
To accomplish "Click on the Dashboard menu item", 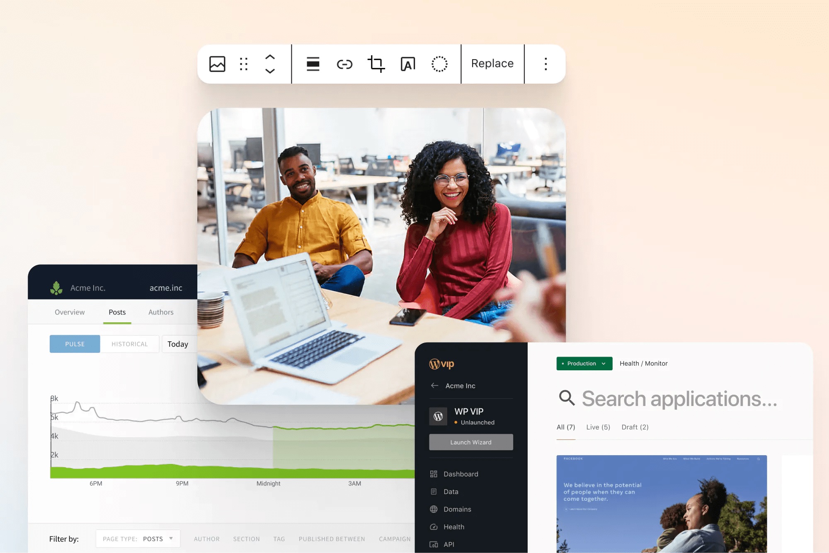I will click(x=461, y=474).
